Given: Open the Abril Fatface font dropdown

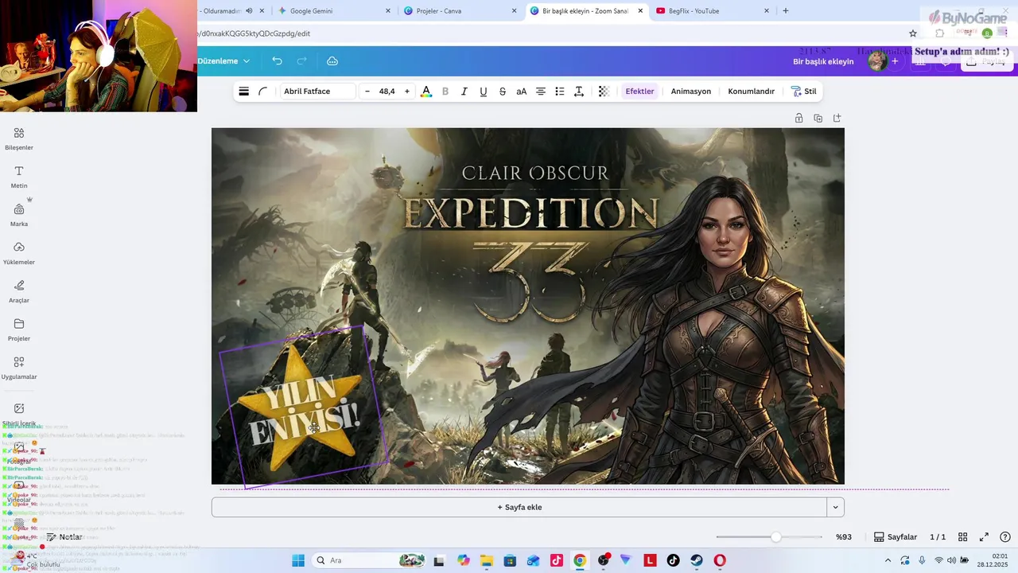Looking at the screenshot, I should pos(318,92).
